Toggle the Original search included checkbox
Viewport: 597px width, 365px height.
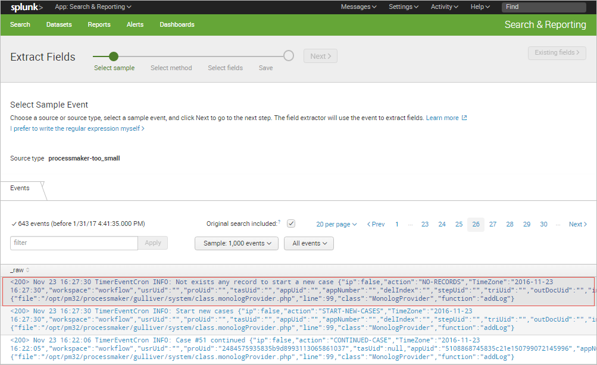point(291,224)
